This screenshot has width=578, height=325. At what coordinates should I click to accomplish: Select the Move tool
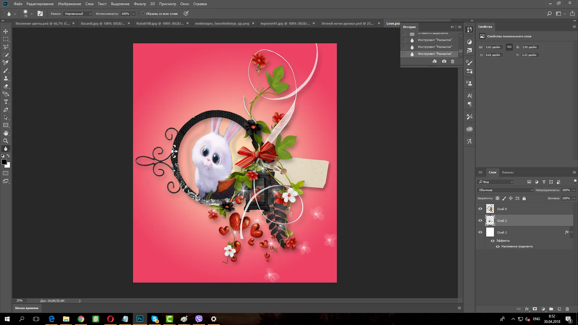click(5, 31)
